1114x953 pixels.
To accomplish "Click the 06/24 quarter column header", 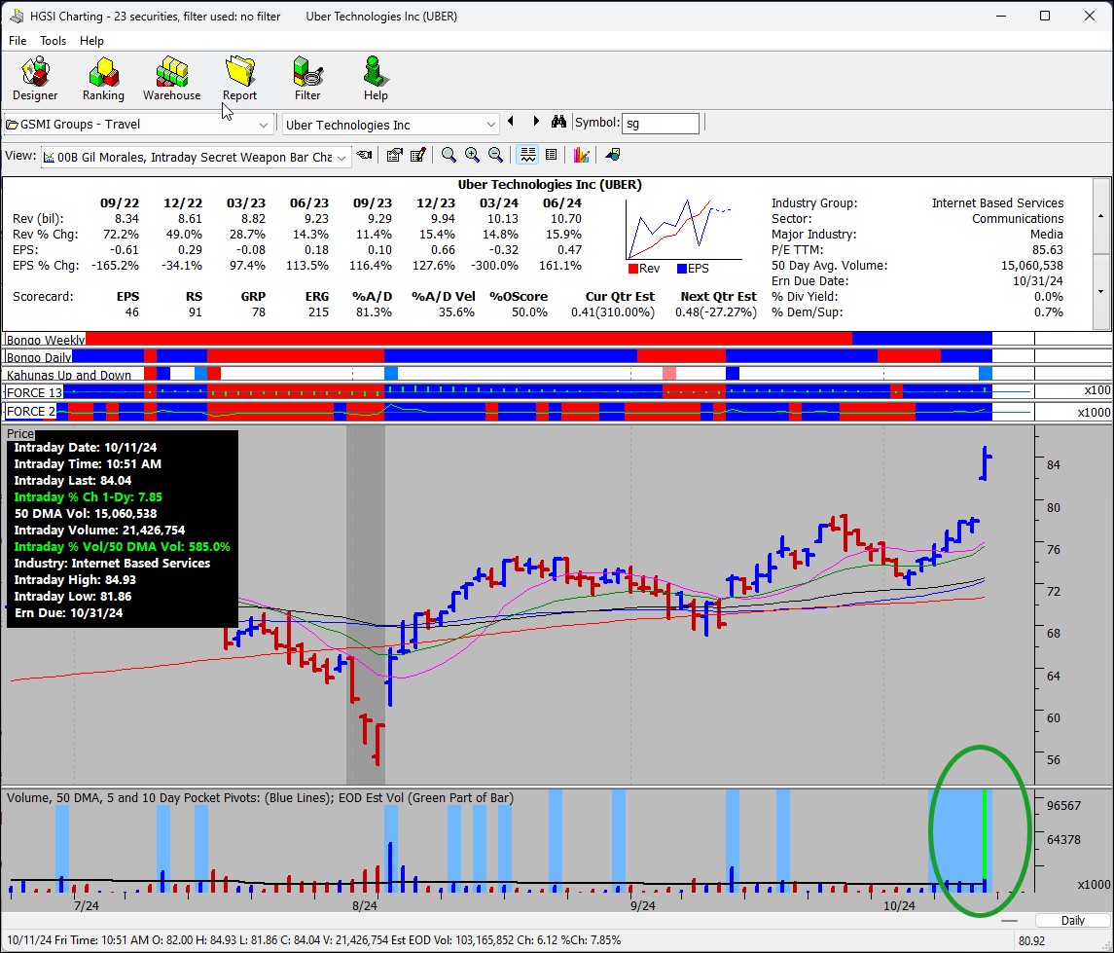I will pos(562,203).
